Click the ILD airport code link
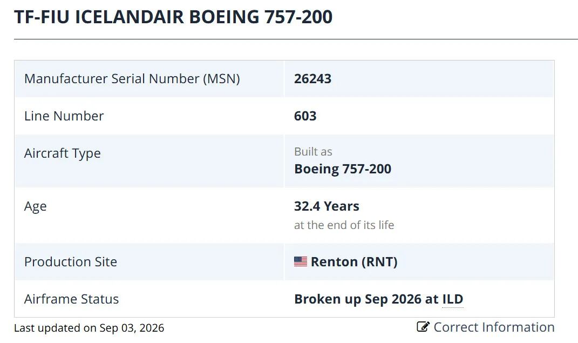 tap(453, 299)
